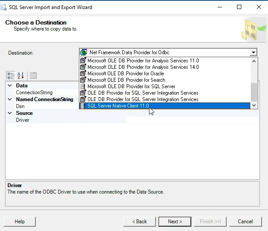268x231 pixels.
Task: Click icon next to Provider for Search
Action: pyautogui.click(x=83, y=80)
